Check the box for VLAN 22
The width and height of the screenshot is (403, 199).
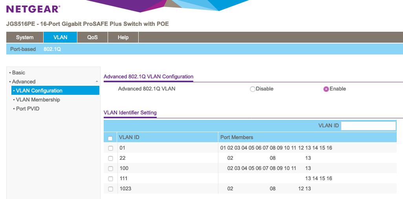coord(110,158)
